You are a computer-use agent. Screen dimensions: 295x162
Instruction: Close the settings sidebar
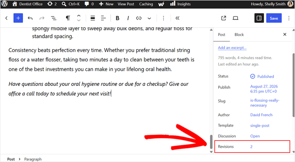[285, 34]
